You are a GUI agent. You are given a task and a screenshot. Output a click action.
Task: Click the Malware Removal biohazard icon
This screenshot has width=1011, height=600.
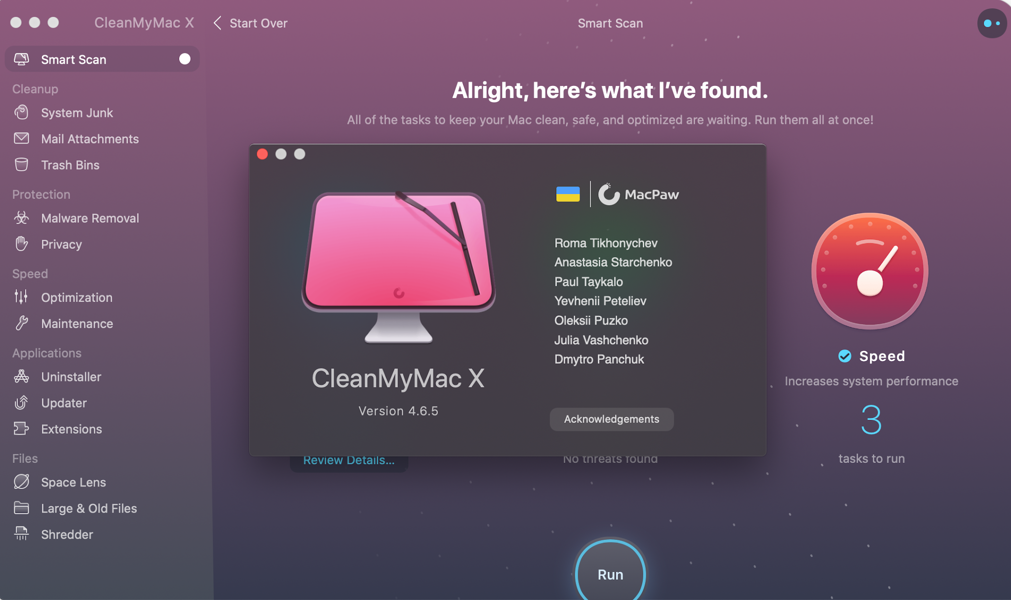coord(21,218)
